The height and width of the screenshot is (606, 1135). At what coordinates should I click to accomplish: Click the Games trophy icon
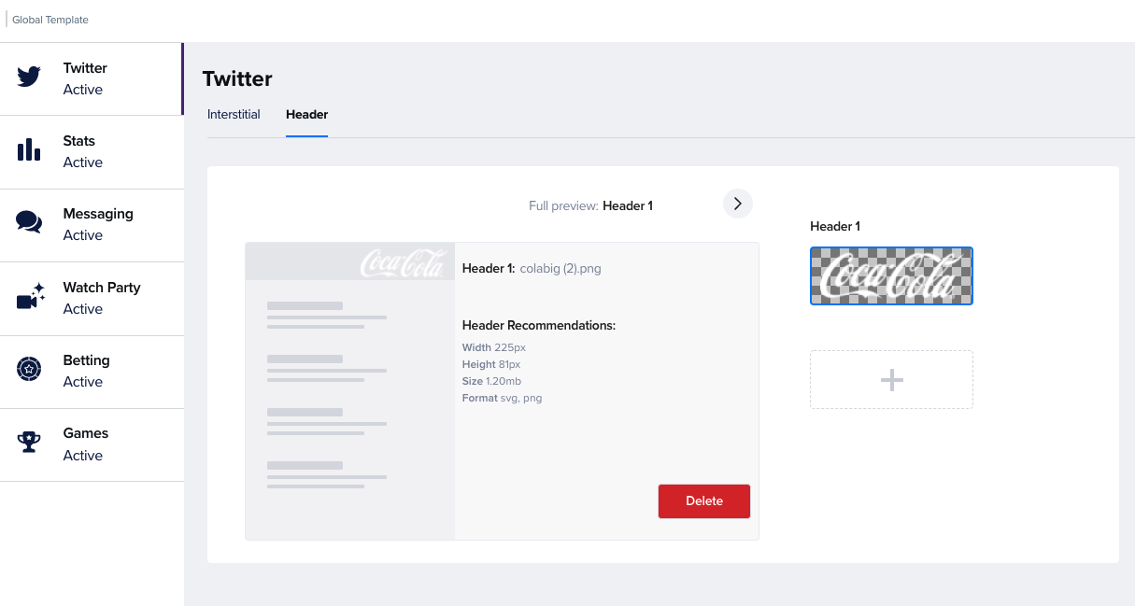29,442
